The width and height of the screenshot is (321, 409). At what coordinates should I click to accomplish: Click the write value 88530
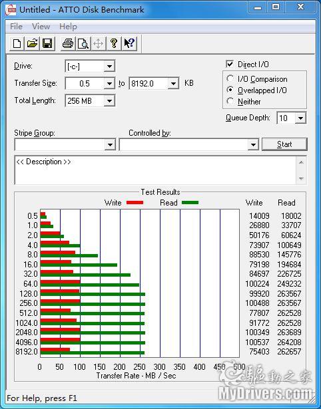point(259,254)
